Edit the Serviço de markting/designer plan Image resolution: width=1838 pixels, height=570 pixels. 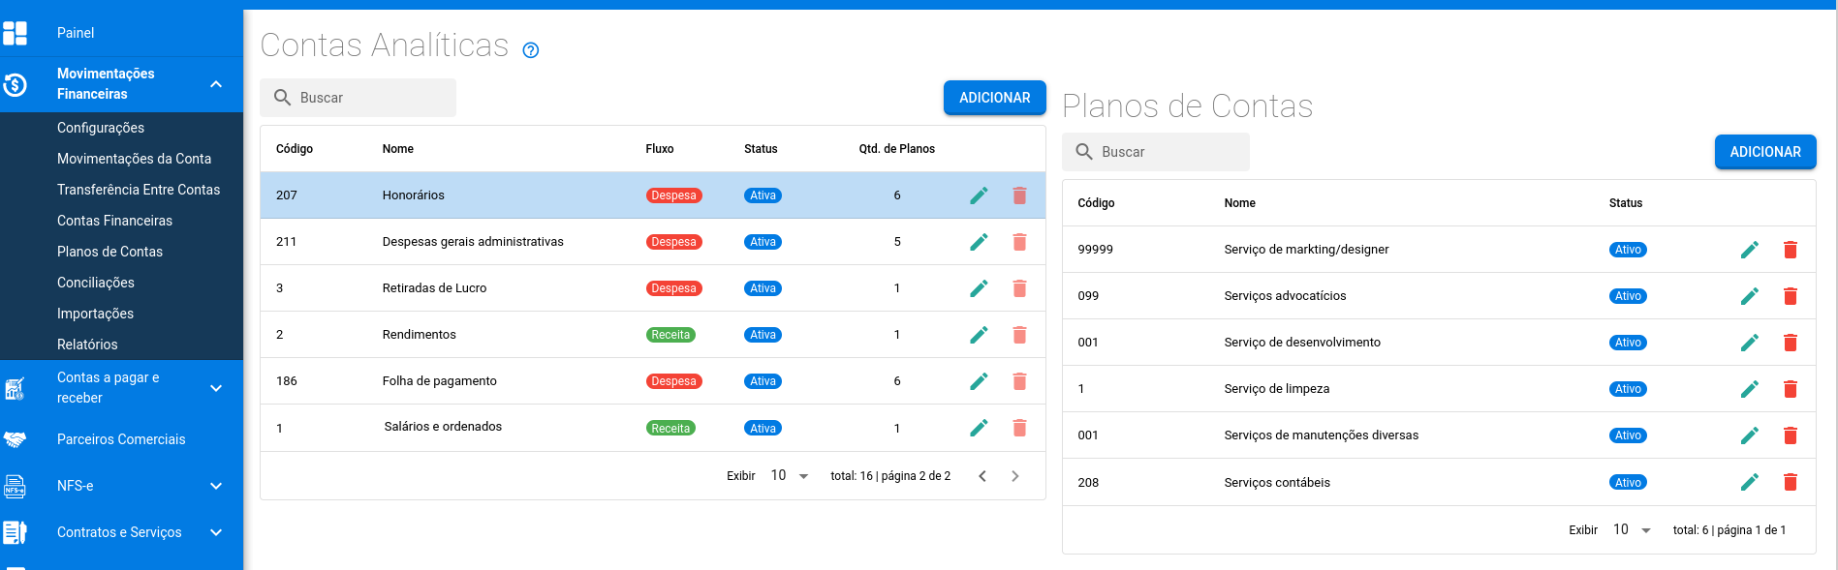click(x=1749, y=250)
